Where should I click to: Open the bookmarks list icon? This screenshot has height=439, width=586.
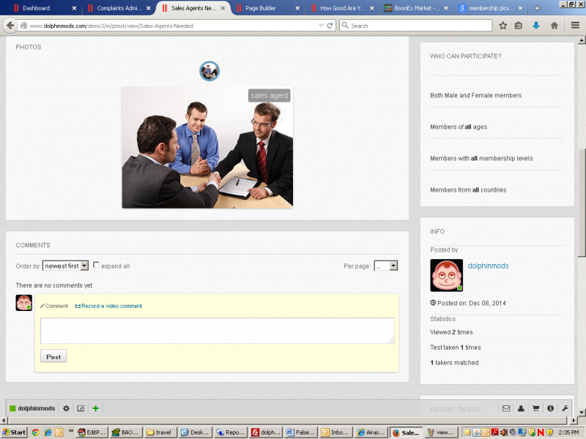(x=519, y=26)
